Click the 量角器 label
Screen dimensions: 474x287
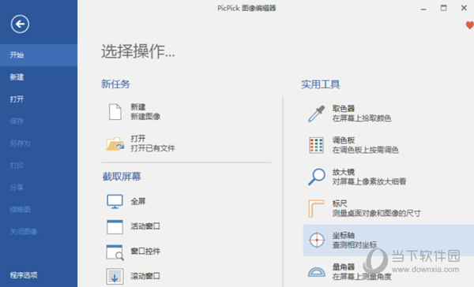[344, 266]
